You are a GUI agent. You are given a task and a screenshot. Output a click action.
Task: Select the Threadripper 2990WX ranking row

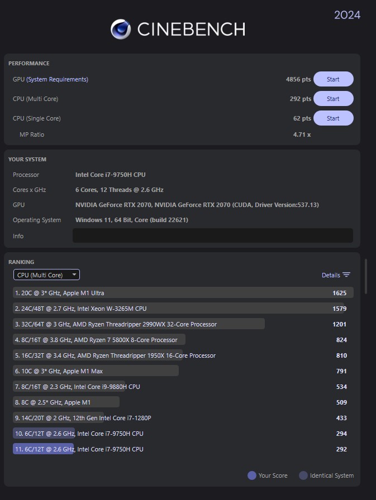coord(183,324)
